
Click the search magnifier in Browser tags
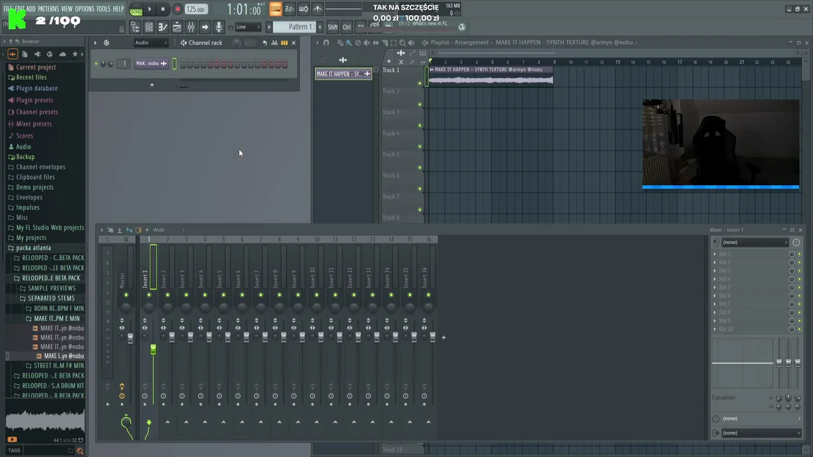[x=79, y=451]
